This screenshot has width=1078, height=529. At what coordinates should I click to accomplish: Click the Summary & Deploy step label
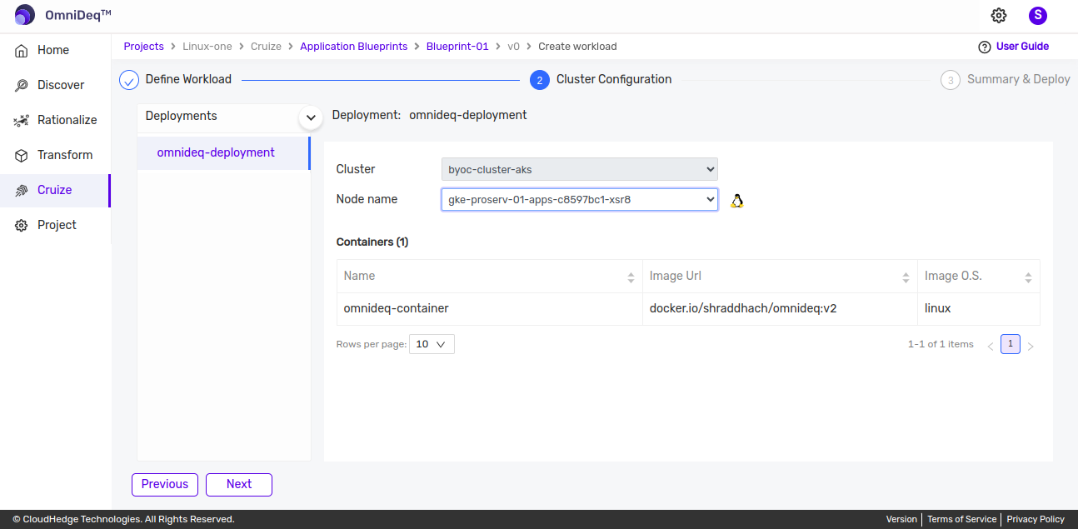pyautogui.click(x=1019, y=79)
